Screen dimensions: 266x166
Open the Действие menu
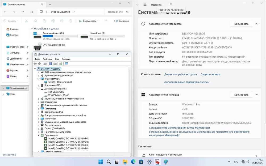(48, 59)
